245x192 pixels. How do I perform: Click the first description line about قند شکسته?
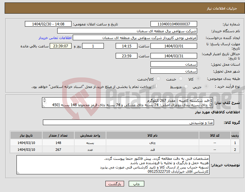click(x=179, y=101)
